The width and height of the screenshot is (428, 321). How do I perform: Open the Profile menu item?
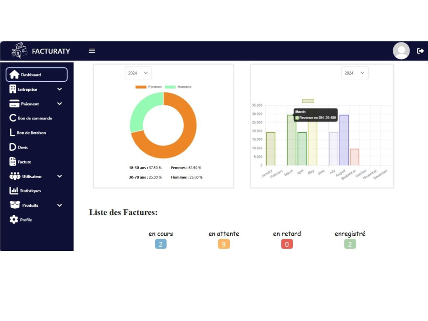26,220
